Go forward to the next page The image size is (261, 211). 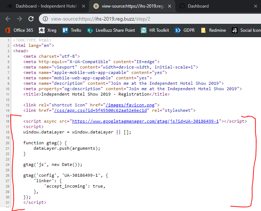point(19,19)
